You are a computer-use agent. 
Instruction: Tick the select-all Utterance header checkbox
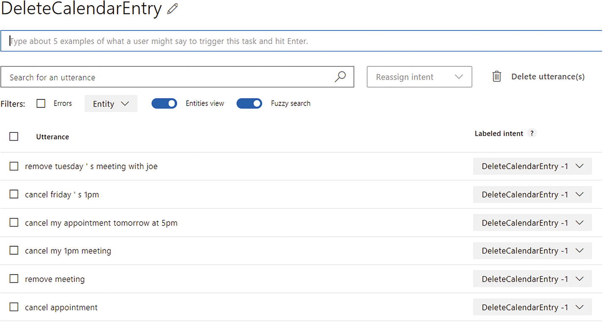[14, 136]
